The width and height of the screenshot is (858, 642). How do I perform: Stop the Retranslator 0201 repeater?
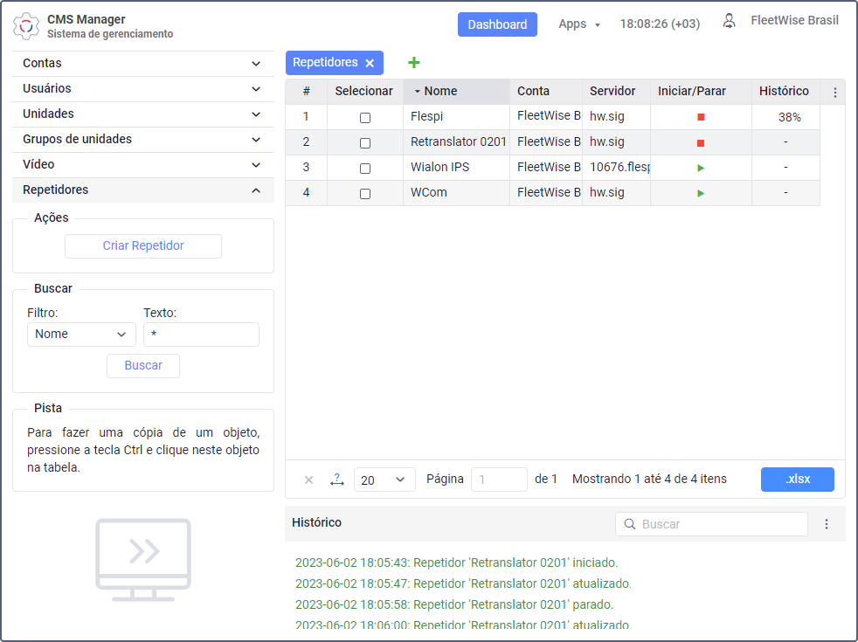701,142
